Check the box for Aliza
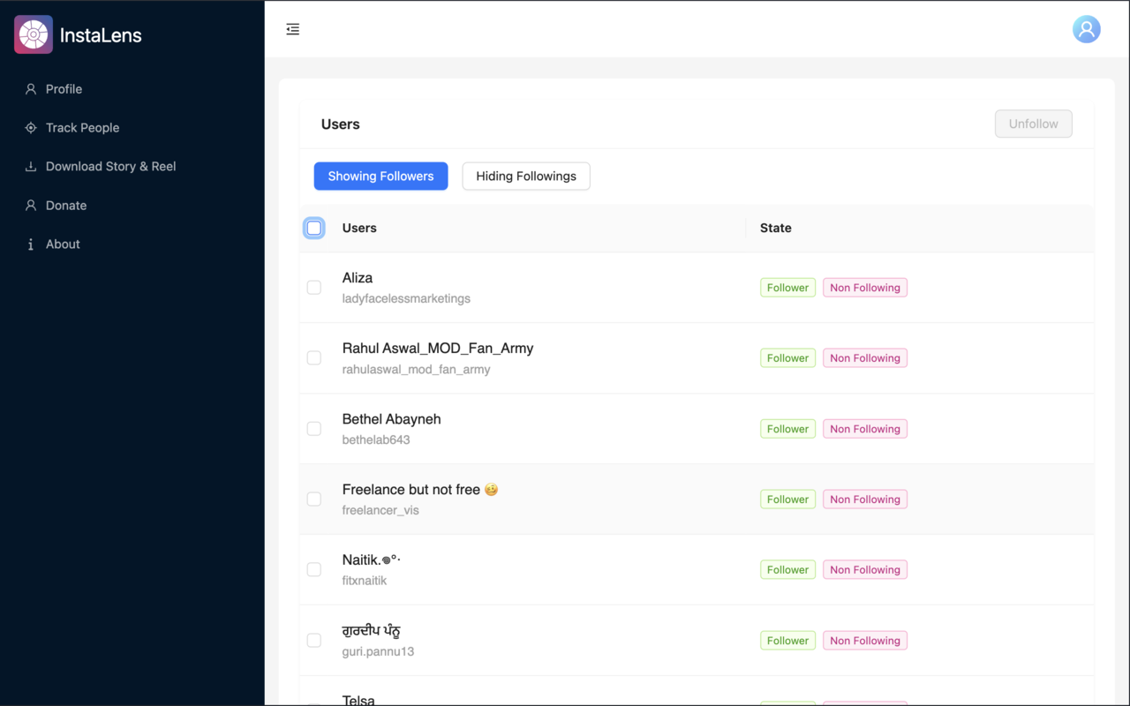This screenshot has height=706, width=1130. click(x=314, y=288)
